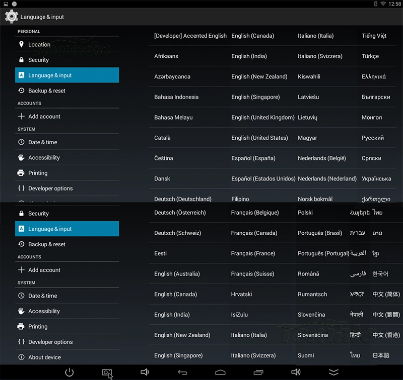
Task: Select Bahasa Melayu
Action: [x=173, y=118]
